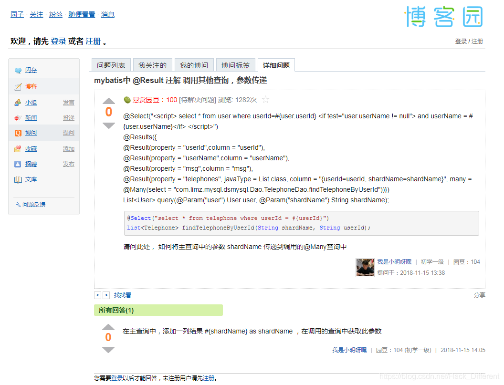Click the 所有回答(1) header
The width and height of the screenshot is (504, 385).
click(x=158, y=310)
